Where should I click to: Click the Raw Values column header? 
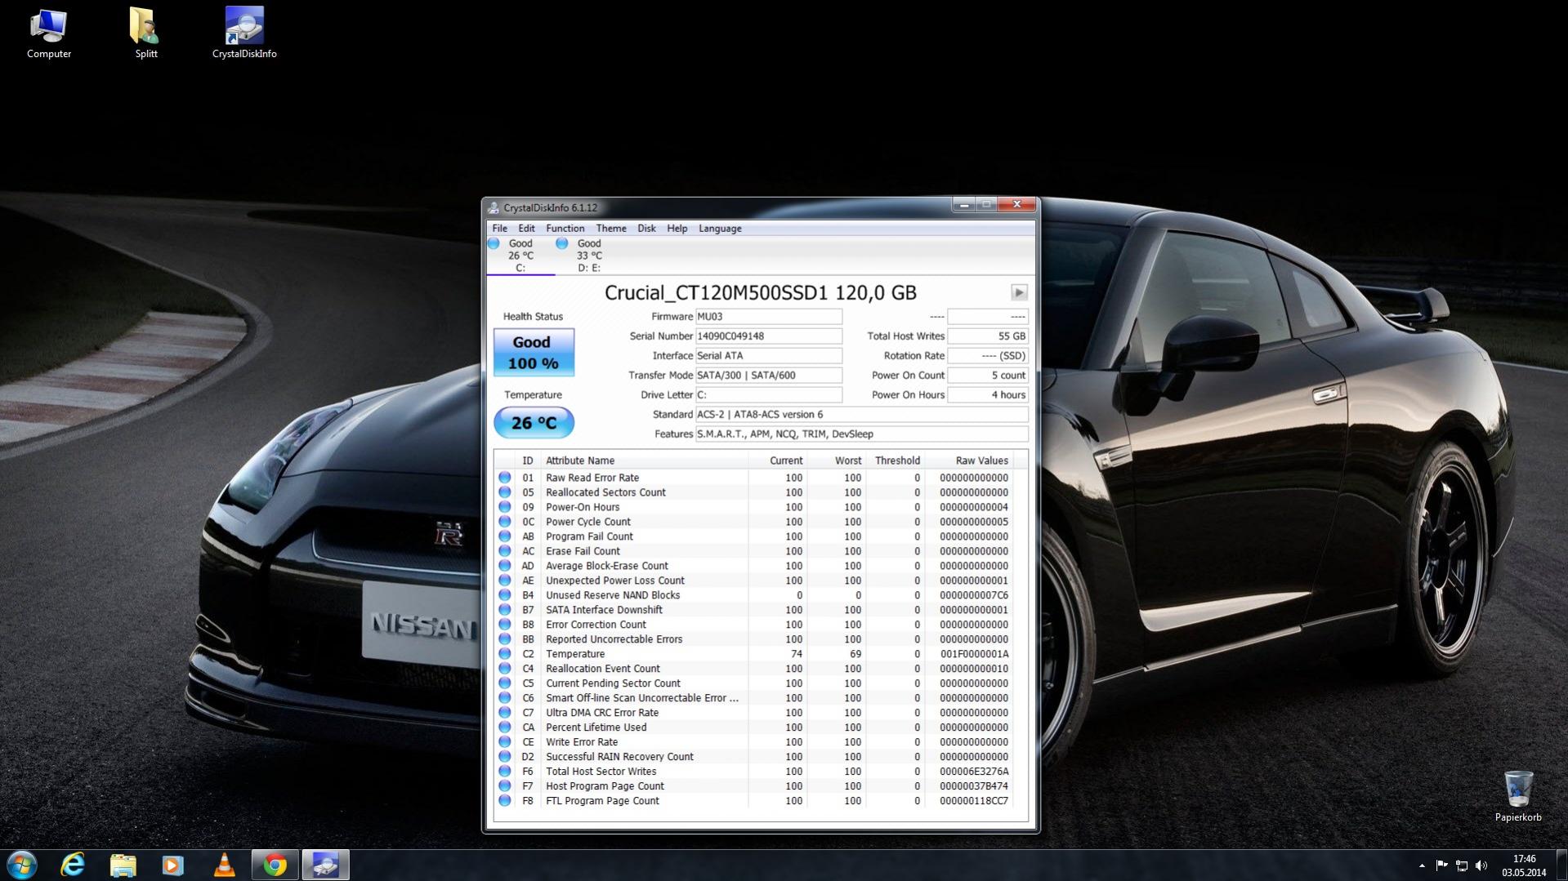pos(969,461)
